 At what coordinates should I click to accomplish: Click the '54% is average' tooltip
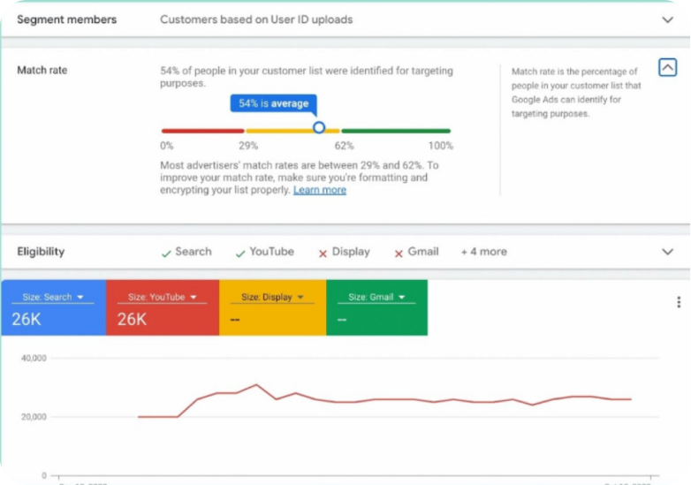[273, 103]
